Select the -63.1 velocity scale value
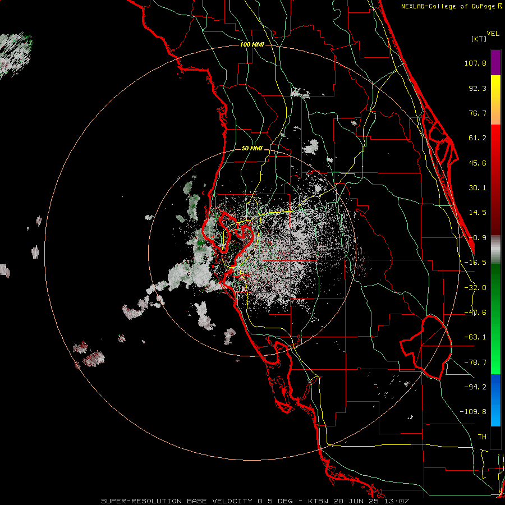The image size is (505, 505). (475, 337)
